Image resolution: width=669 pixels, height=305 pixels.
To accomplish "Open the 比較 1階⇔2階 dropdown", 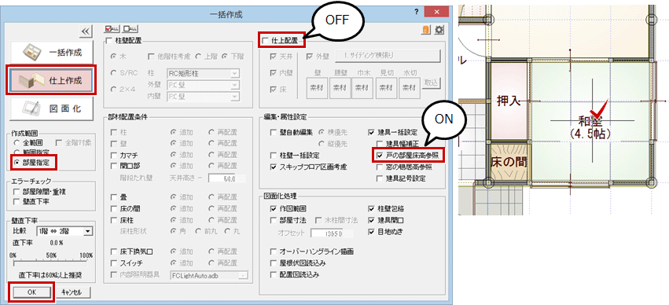I will (x=64, y=231).
